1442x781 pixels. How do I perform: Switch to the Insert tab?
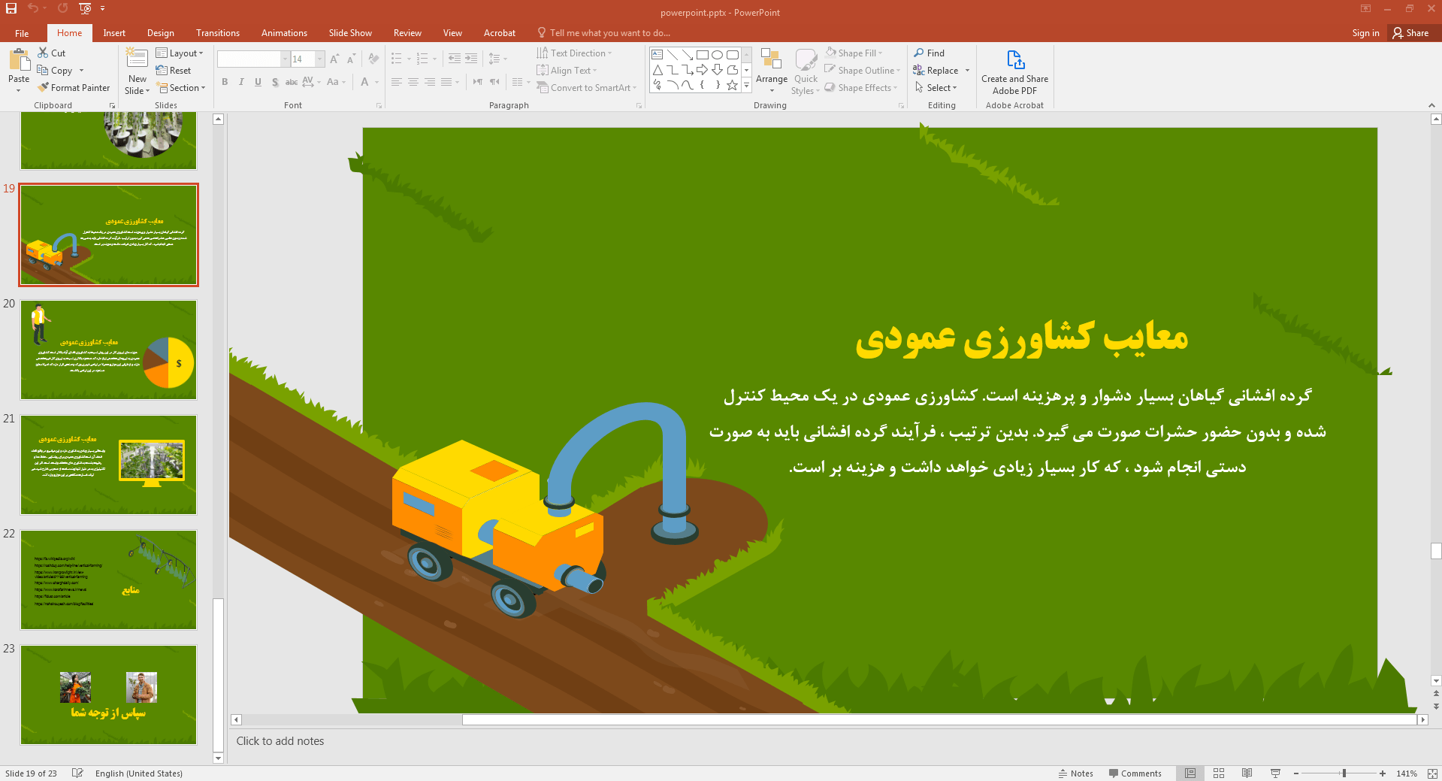[114, 33]
